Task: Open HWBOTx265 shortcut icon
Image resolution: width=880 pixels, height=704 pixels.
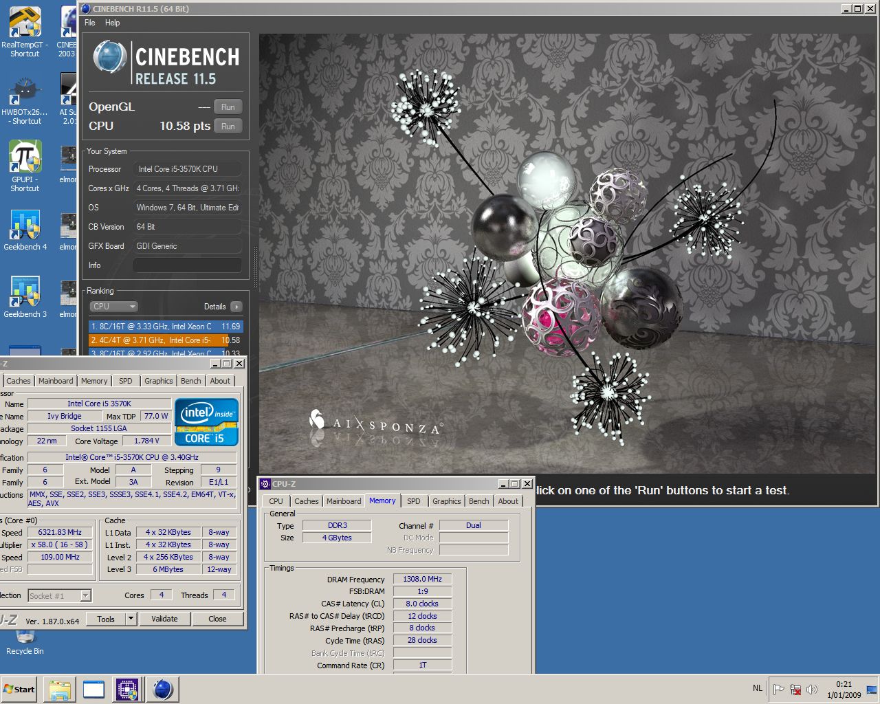Action: coord(25,100)
